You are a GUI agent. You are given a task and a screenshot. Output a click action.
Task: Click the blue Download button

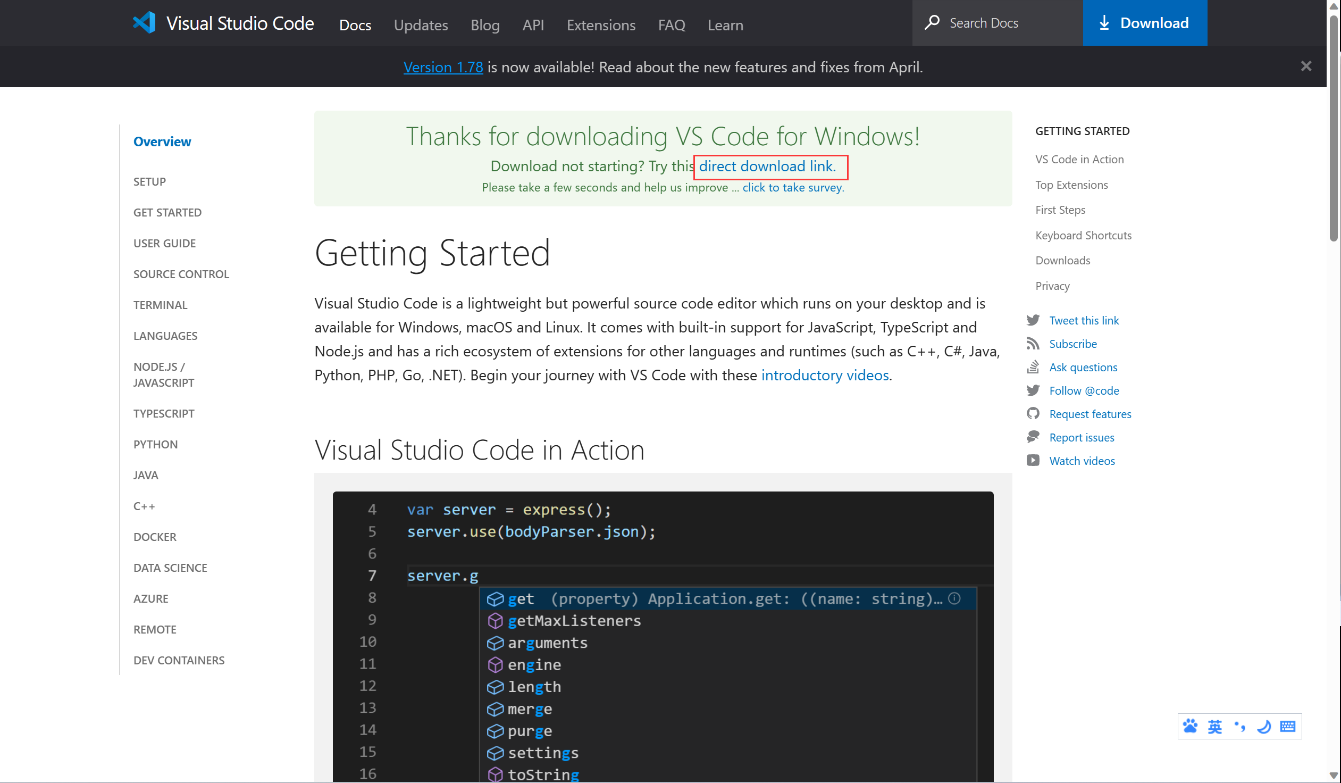[x=1145, y=23]
